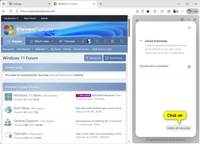
Task: Expand the Moderator dropdown menu
Action: 11,18
